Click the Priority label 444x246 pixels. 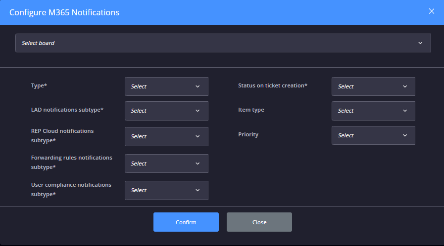tap(248, 134)
